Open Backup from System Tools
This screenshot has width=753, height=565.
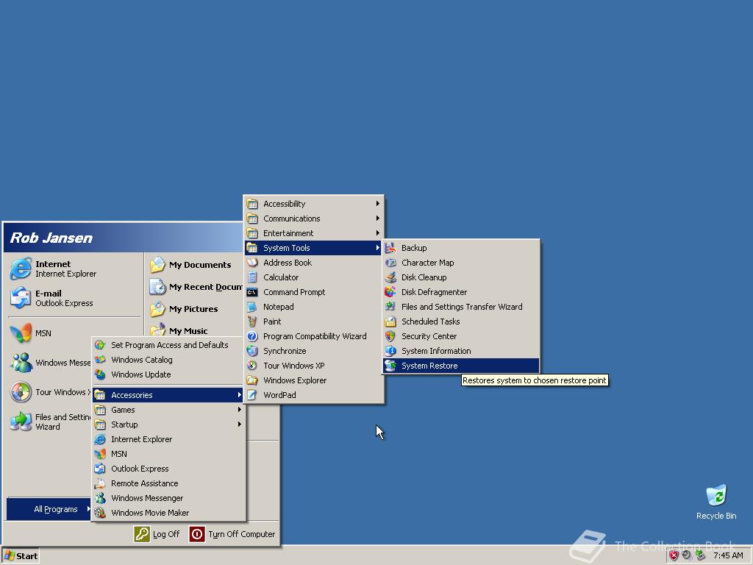pos(461,248)
